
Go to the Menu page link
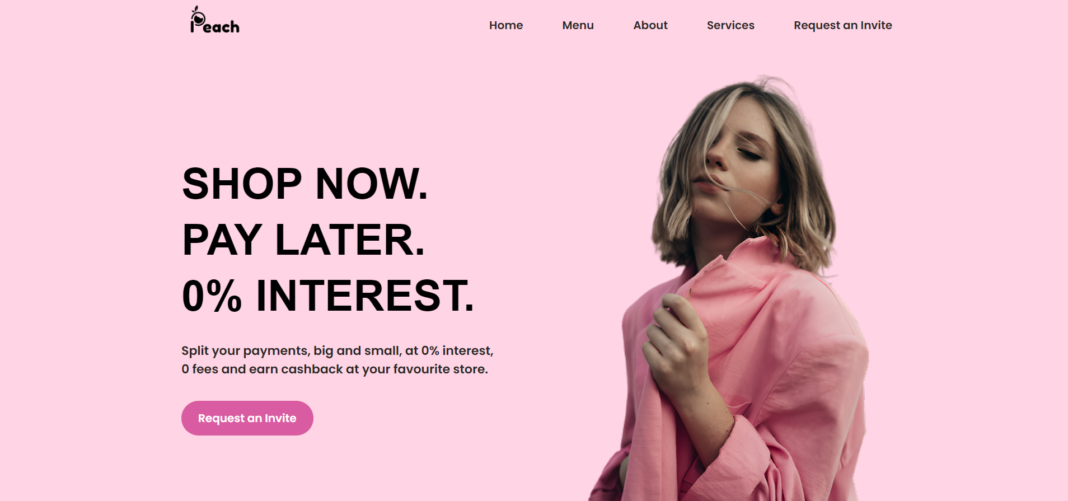tap(578, 25)
